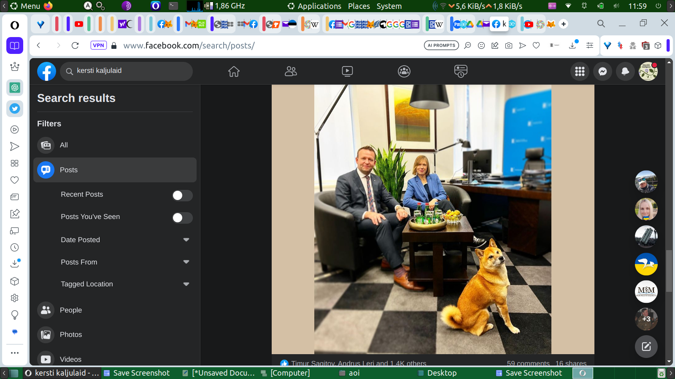Screen dimensions: 675x379
Task: Open Facebook Watch video icon
Action: click(347, 72)
